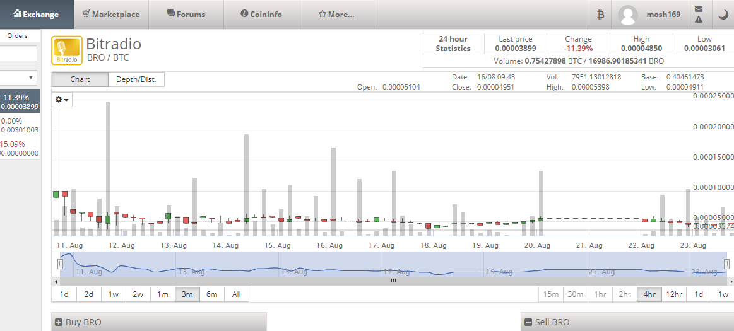Select the 3m zoom range
Viewport: 734px width, 331px height.
coord(187,294)
